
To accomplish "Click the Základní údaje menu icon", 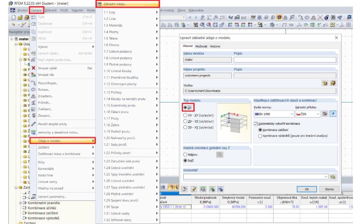I will (x=99, y=4).
